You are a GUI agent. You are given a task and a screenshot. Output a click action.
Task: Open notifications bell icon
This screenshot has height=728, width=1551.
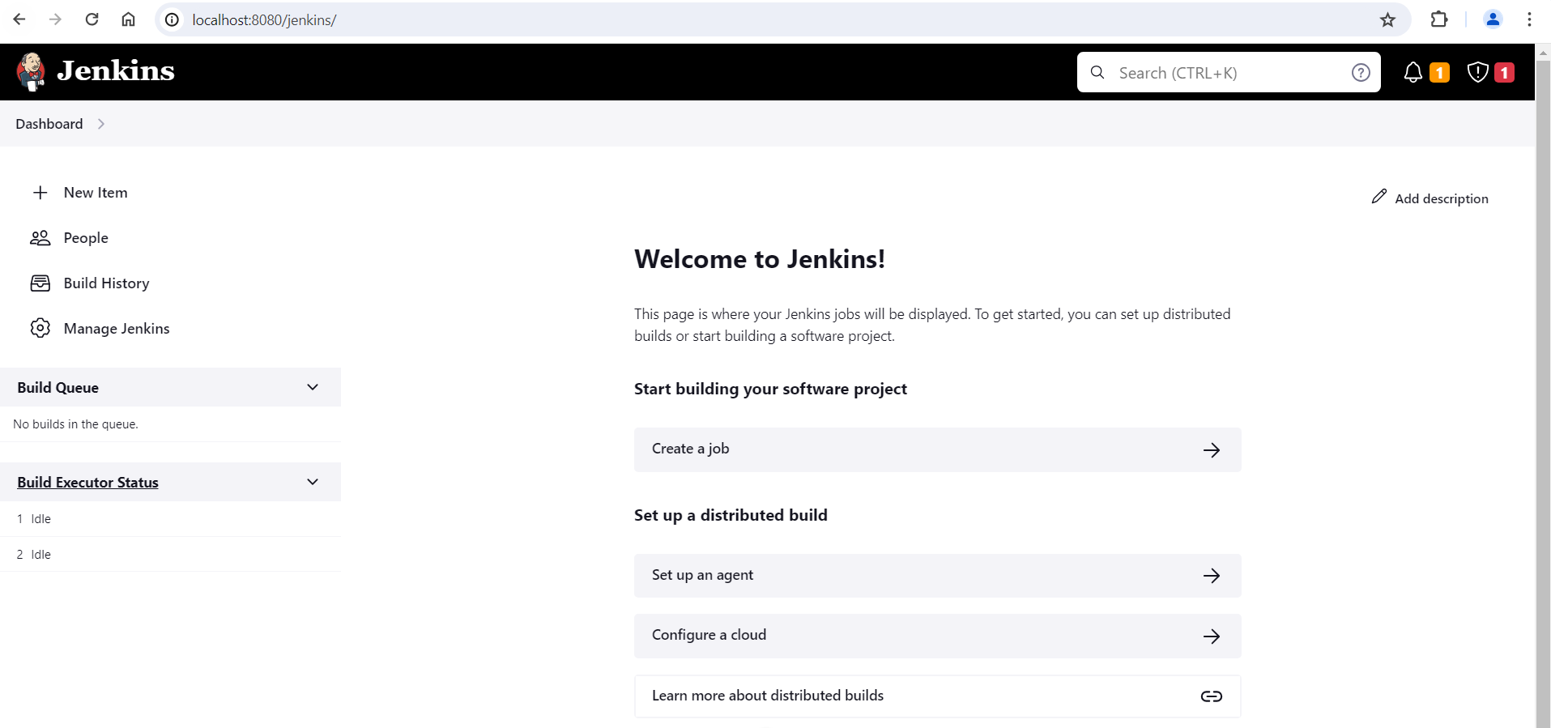pos(1413,72)
